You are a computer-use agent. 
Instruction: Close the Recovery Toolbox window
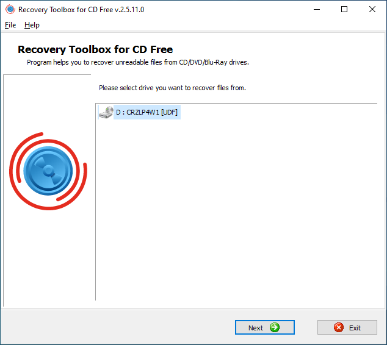[x=372, y=9]
